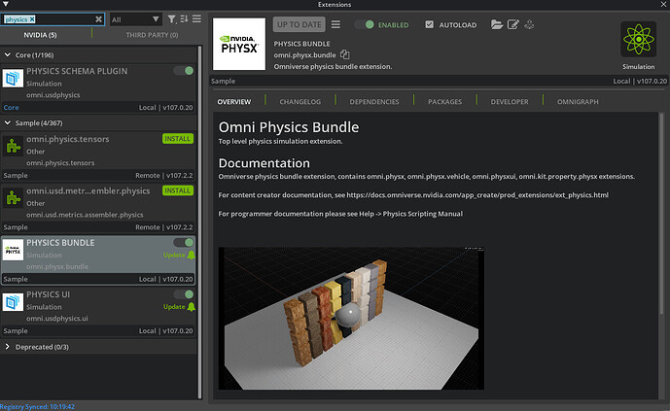Expand the Deprecated (0/3) section

(9, 346)
